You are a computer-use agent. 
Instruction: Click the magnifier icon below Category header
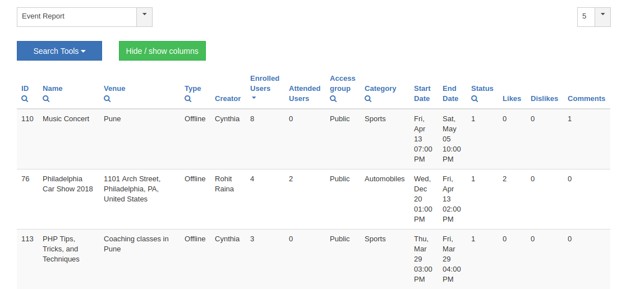pyautogui.click(x=368, y=99)
